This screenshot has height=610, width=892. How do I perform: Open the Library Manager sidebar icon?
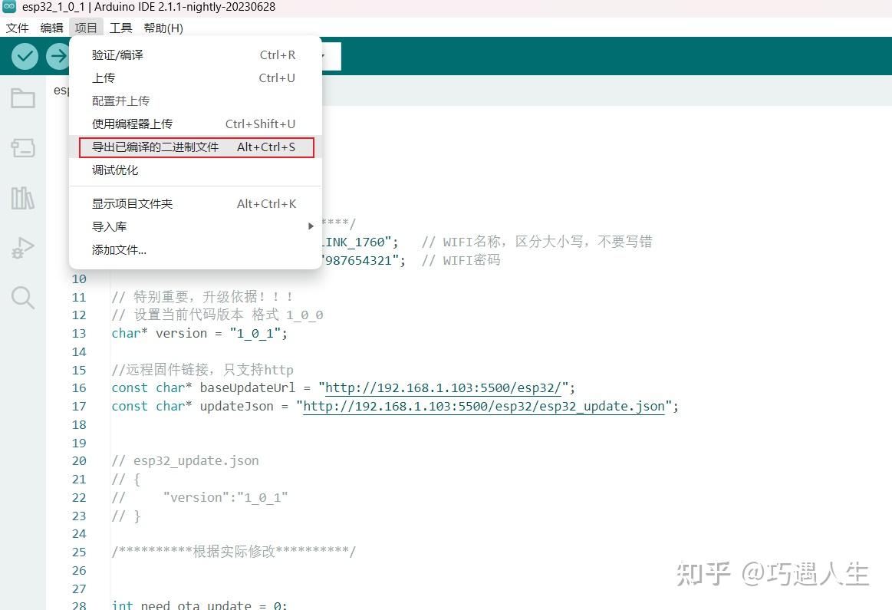click(x=22, y=198)
